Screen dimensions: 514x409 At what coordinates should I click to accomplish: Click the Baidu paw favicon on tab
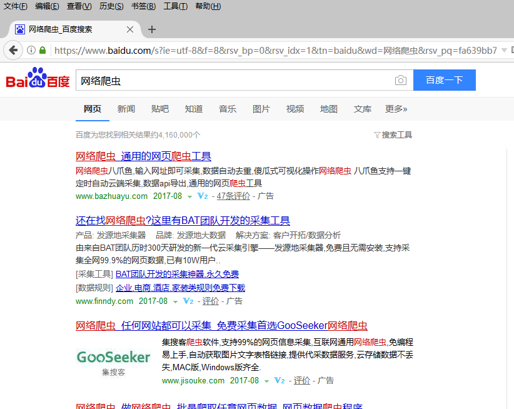(20, 29)
